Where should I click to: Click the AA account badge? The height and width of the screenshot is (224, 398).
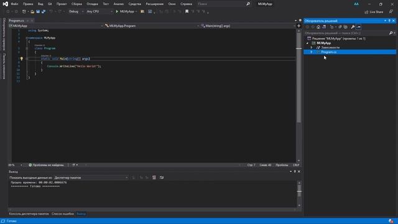coord(356,4)
